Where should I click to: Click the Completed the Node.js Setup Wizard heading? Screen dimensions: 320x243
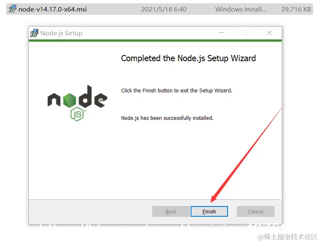pyautogui.click(x=188, y=58)
